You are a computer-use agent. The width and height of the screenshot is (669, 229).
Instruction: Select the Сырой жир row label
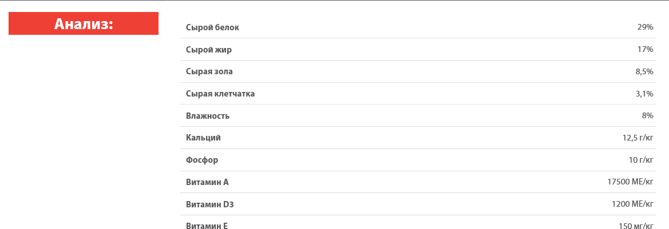click(x=209, y=50)
